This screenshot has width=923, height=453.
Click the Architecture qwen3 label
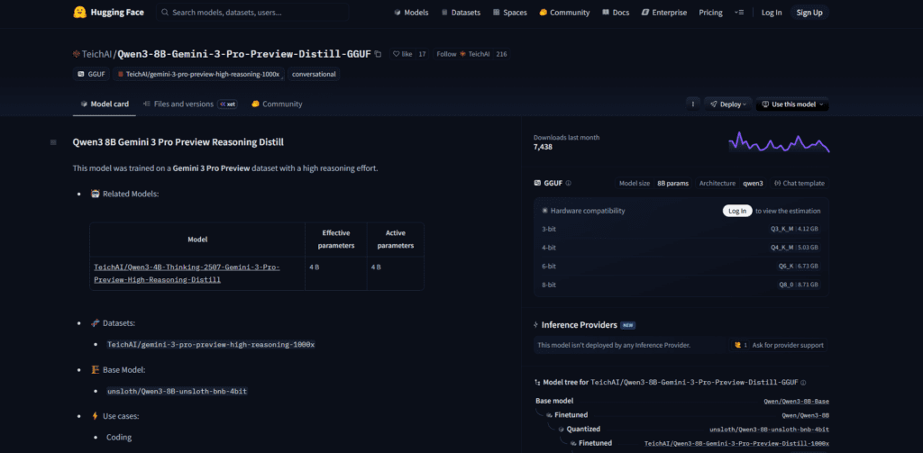(x=731, y=183)
